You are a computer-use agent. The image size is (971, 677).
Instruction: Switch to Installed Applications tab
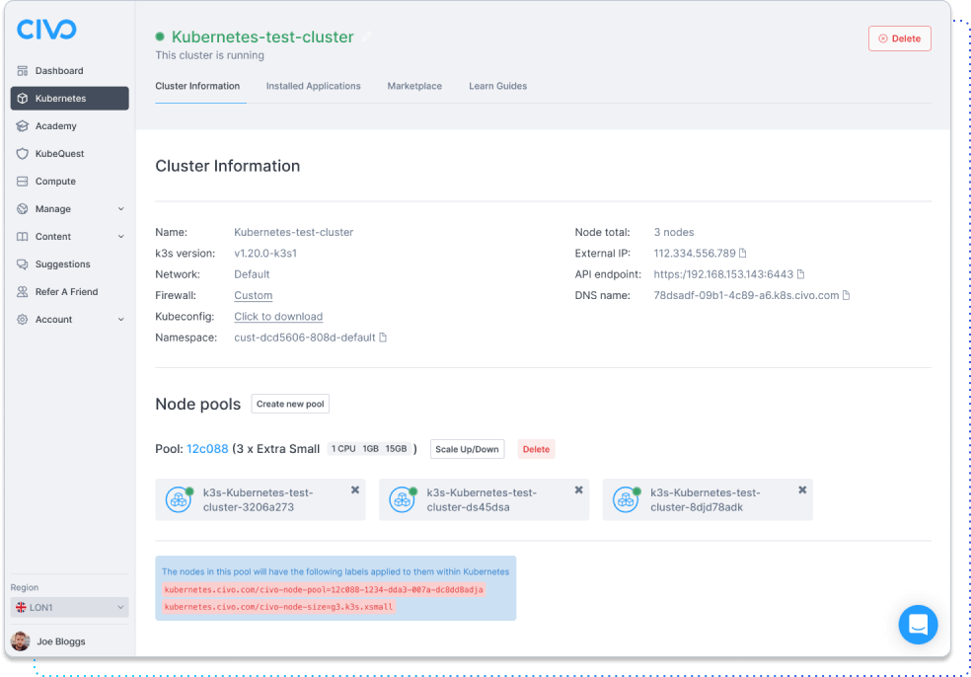(x=314, y=86)
